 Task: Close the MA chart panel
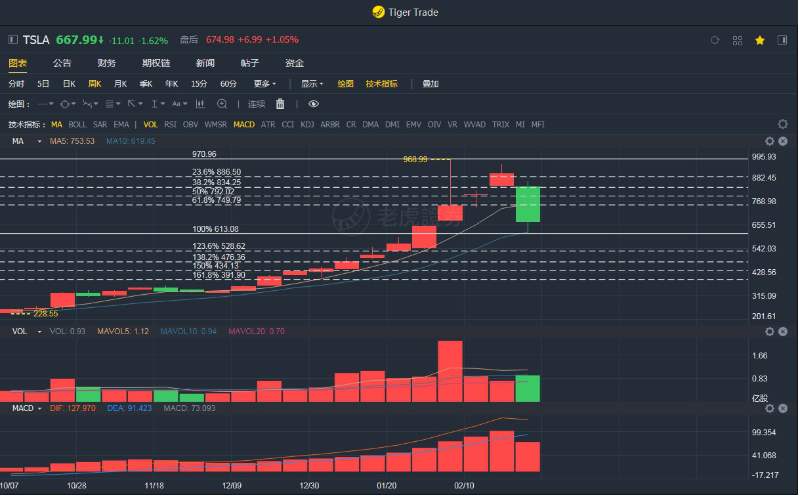coord(783,141)
